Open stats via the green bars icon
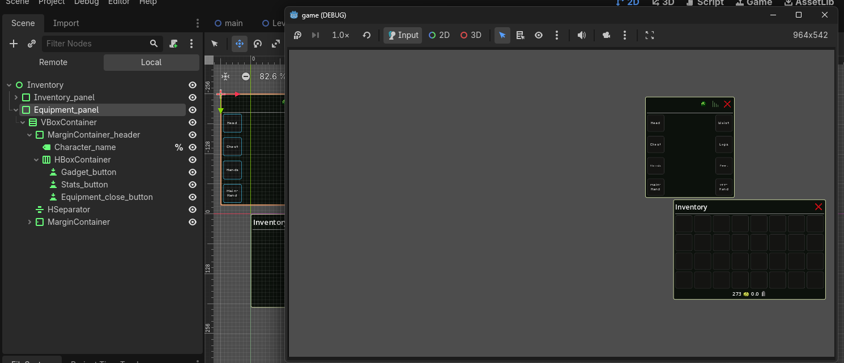Viewport: 844px width, 363px height. [x=715, y=104]
